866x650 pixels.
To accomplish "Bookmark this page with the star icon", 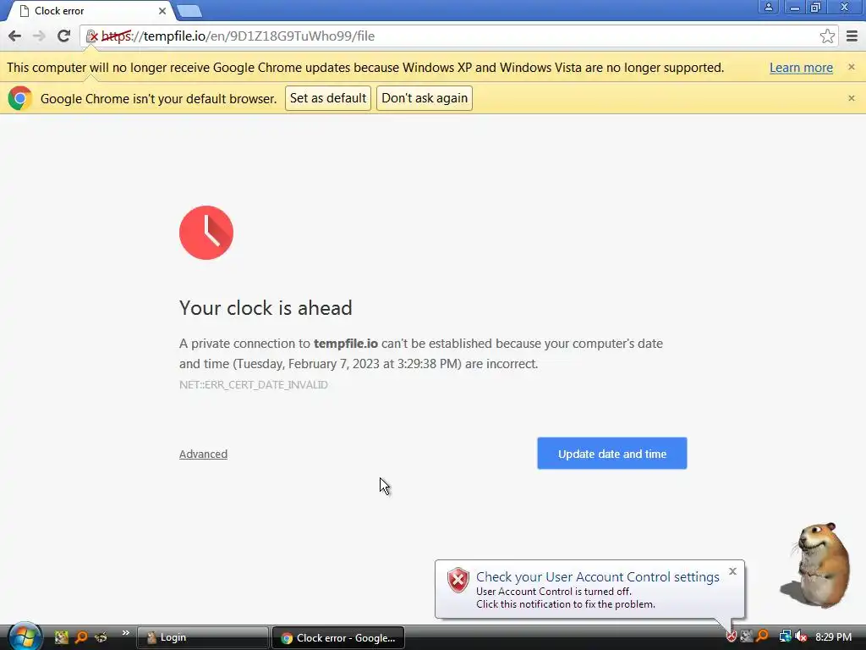I will point(827,36).
